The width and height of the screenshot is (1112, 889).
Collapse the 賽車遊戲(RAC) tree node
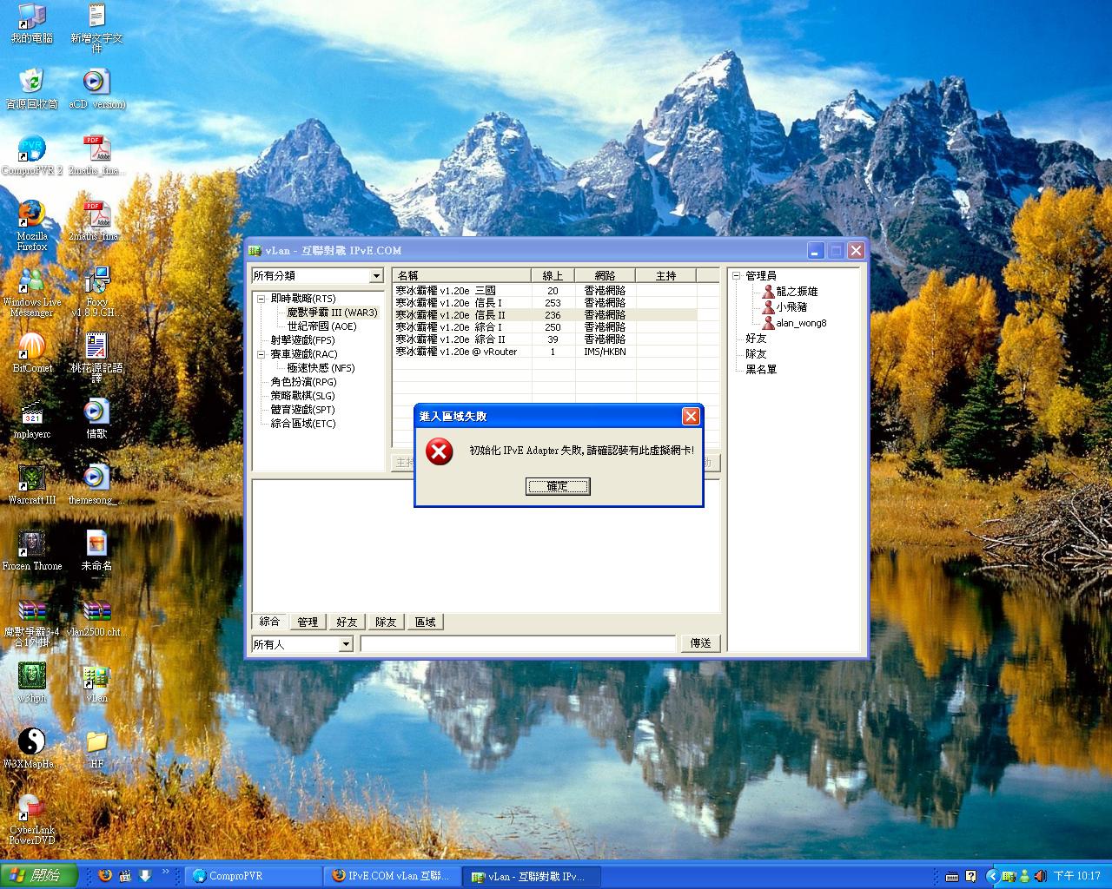tap(261, 354)
